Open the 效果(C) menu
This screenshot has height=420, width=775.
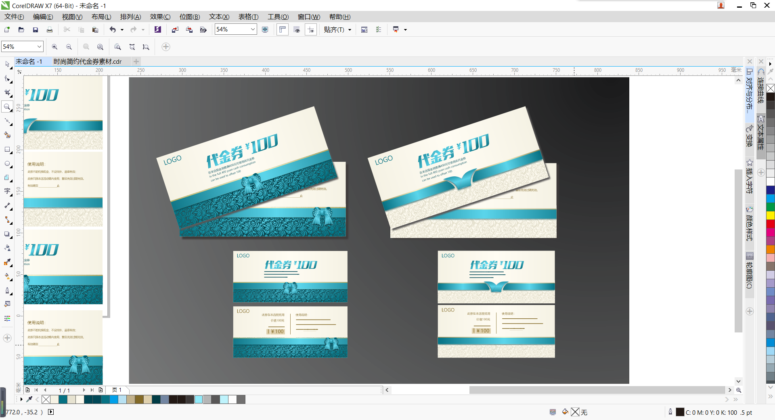(x=160, y=17)
